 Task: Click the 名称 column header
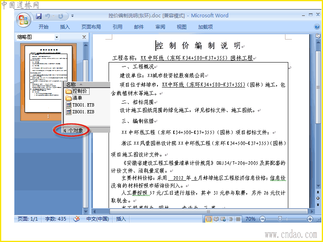pos(87,85)
